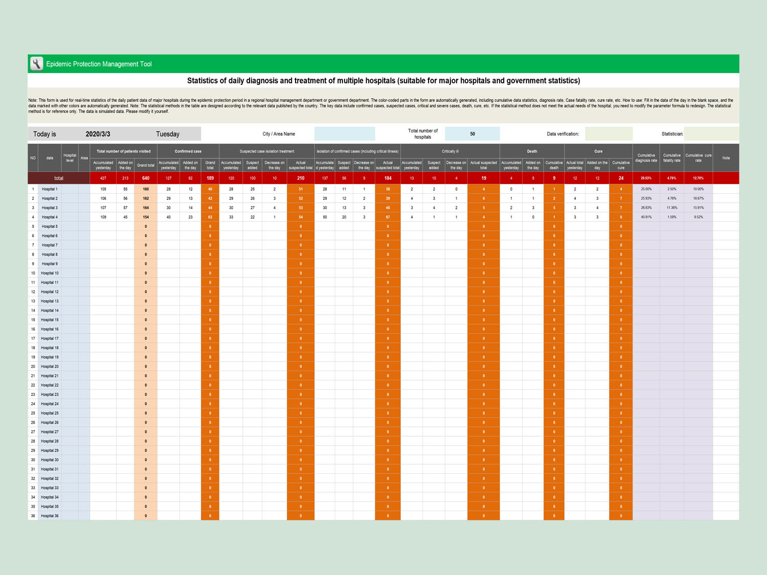Click the Suspected case isolation treatment header
767x575 pixels.
click(x=266, y=151)
